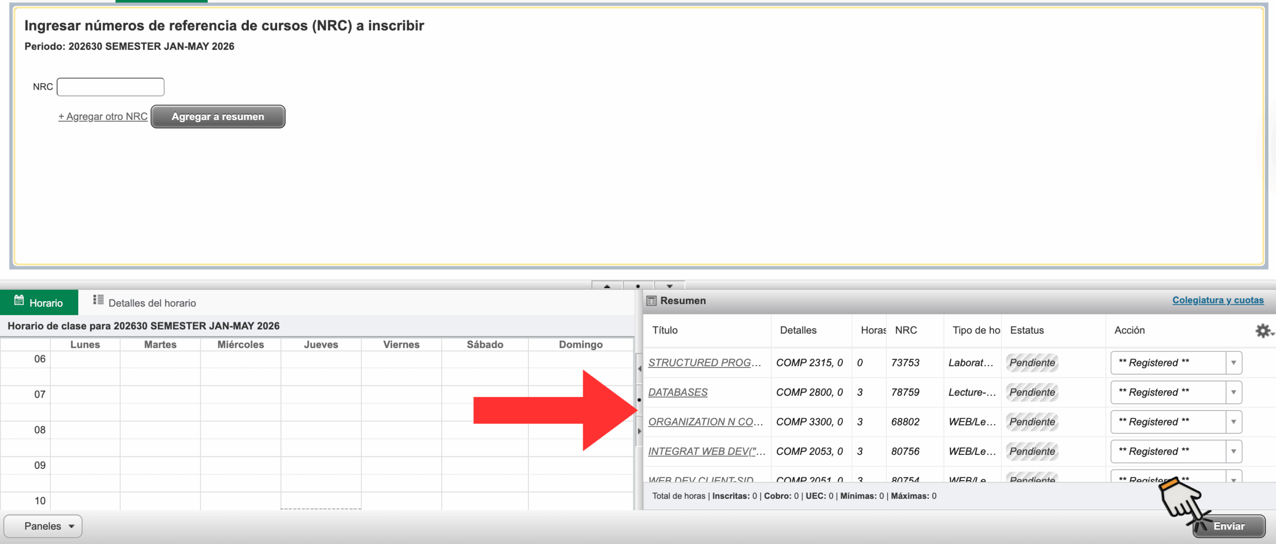
Task: Click the down arrow on horizontal splitter
Action: tap(669, 286)
